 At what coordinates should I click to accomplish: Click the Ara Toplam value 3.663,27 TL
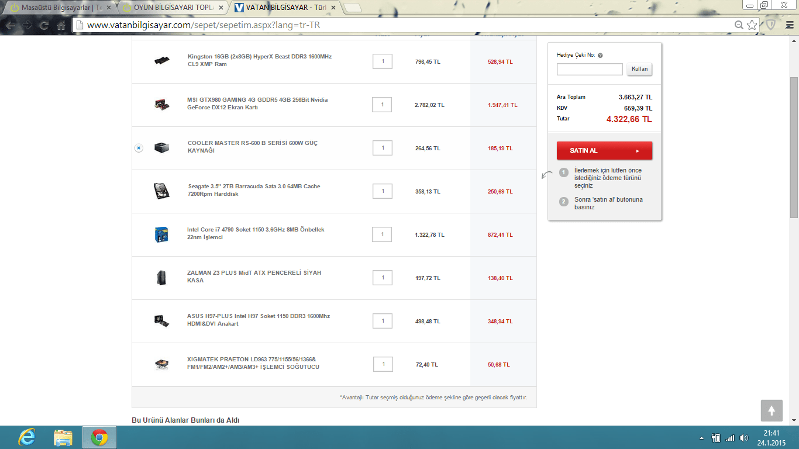coord(635,98)
